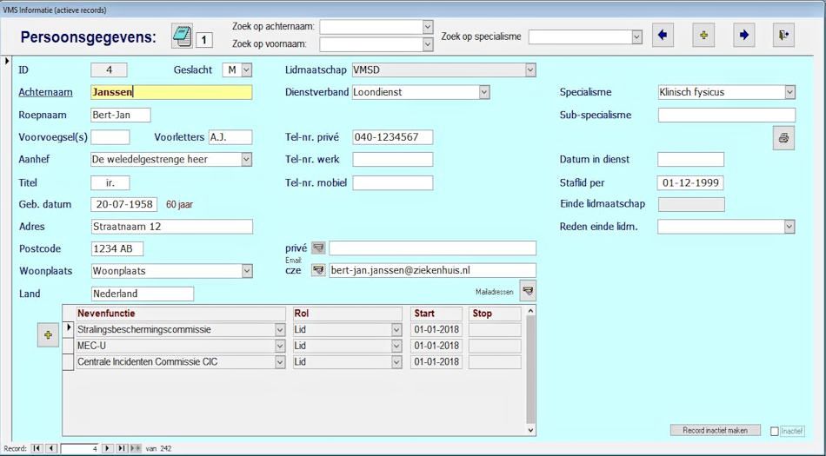Send mail using the cze email icon
Screen dimensions: 826x456
[x=318, y=270]
